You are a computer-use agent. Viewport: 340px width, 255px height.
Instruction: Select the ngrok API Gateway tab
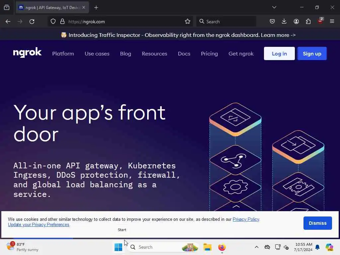pos(52,8)
